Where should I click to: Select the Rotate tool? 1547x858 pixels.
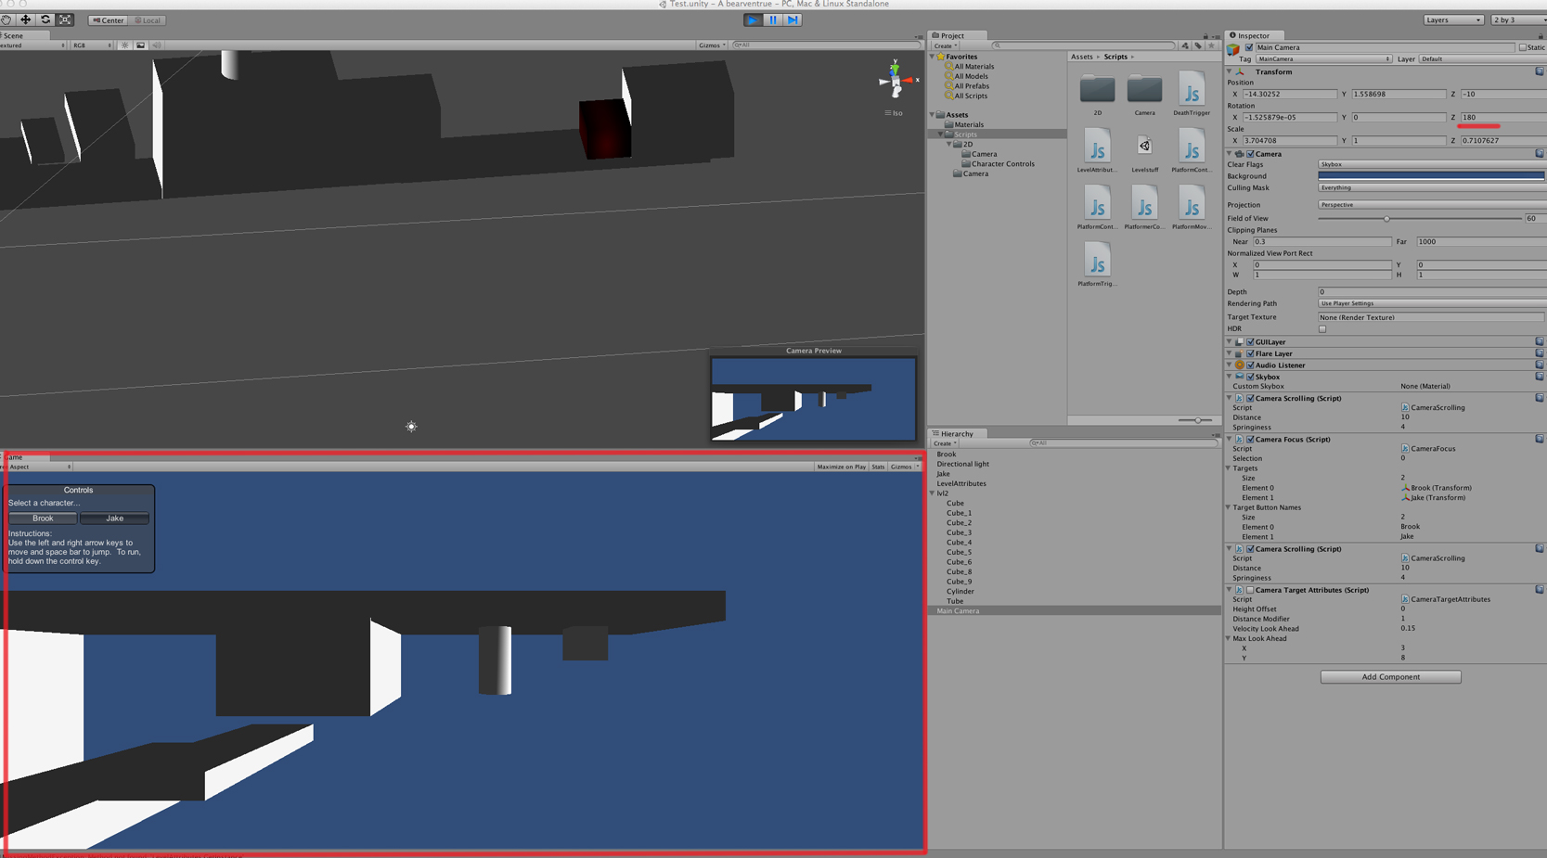coord(45,19)
